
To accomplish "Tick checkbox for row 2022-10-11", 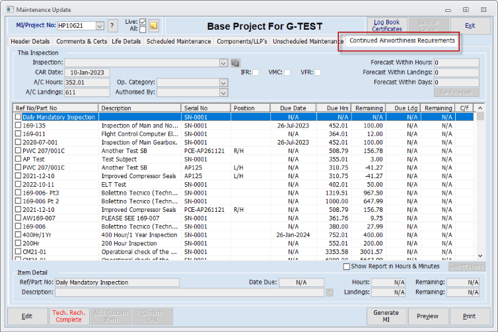I will pos(18,184).
